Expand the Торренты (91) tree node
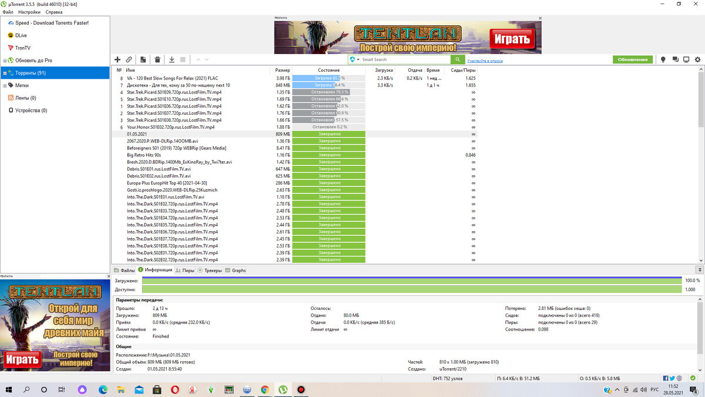This screenshot has width=705, height=397. (4, 73)
